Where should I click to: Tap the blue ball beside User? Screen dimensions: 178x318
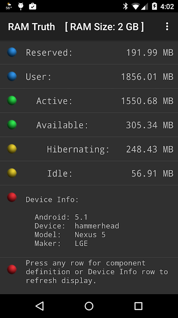[12, 76]
